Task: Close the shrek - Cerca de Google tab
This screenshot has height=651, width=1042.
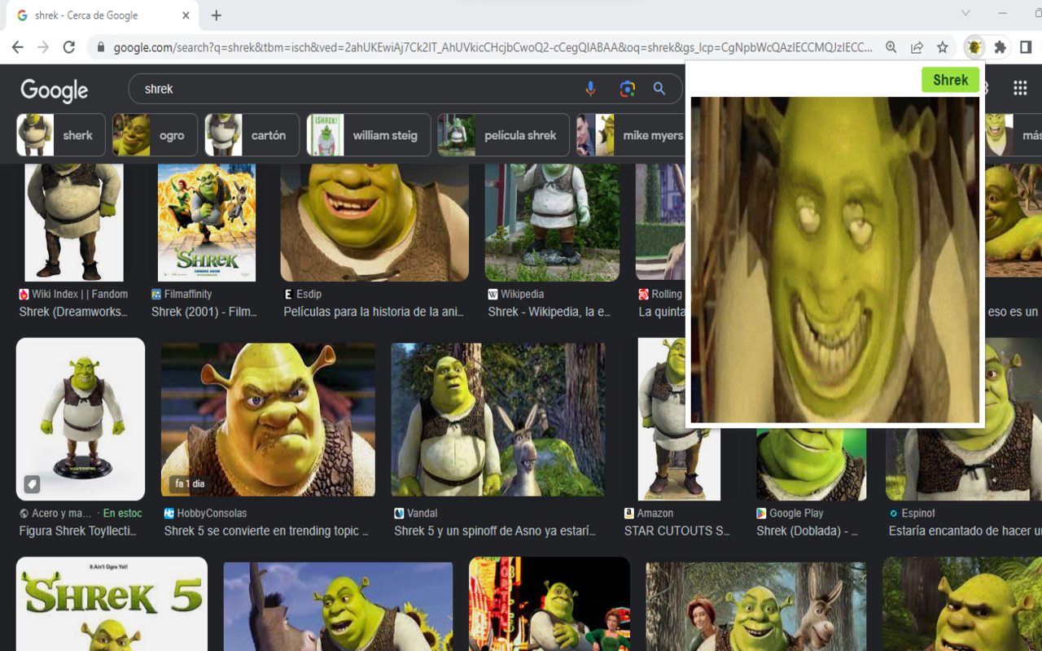Action: pyautogui.click(x=186, y=15)
